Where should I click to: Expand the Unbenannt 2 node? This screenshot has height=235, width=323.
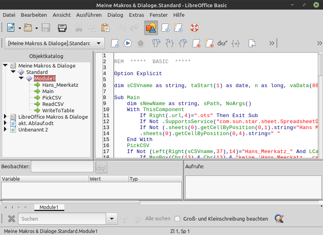(5, 129)
